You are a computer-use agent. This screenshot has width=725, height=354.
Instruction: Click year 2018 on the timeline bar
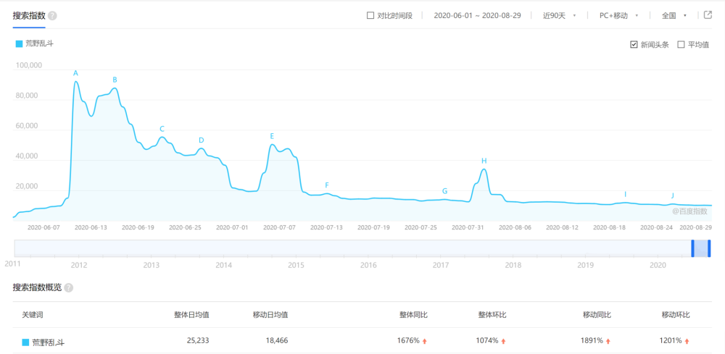(513, 265)
